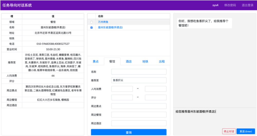This screenshot has height=136, width=257.
Task: Click the address value 北京市近郊 怀柔区迎宾北路15号
Action: pyautogui.click(x=53, y=33)
